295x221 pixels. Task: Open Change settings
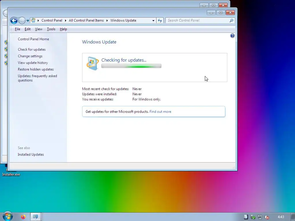point(30,56)
